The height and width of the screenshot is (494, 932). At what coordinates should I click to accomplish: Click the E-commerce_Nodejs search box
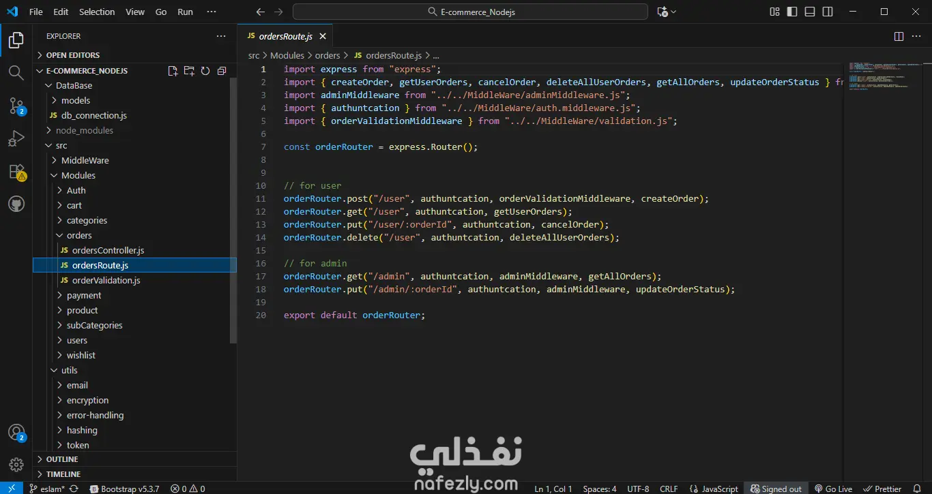[470, 12]
